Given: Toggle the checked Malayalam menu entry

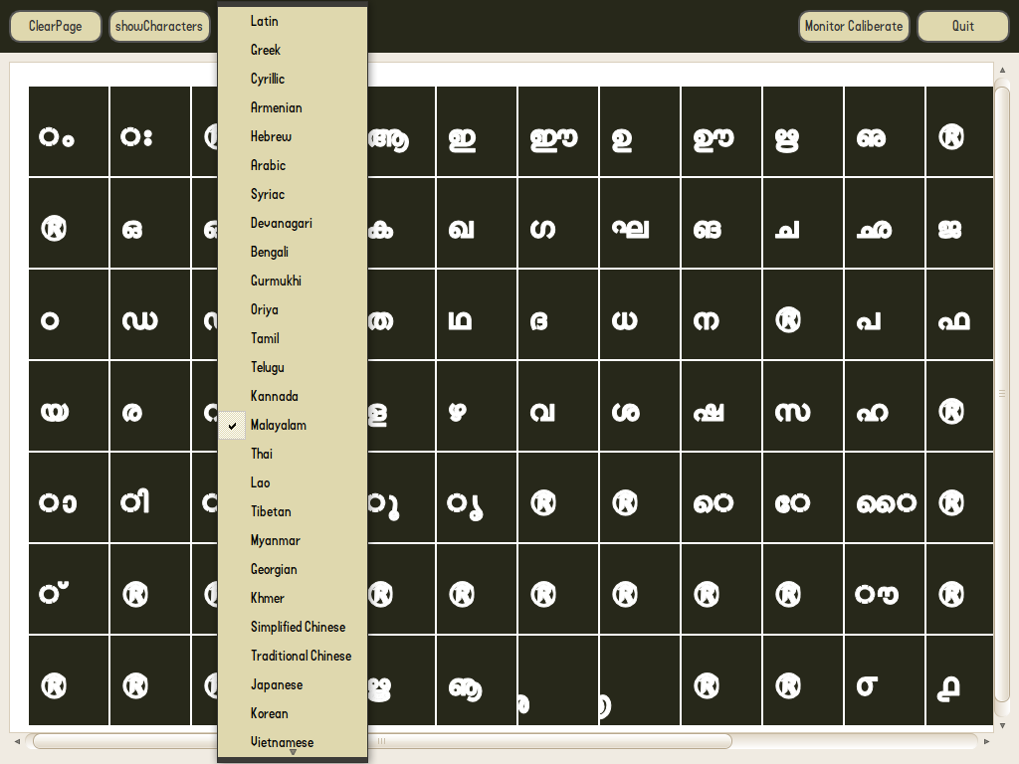Looking at the screenshot, I should [x=279, y=425].
